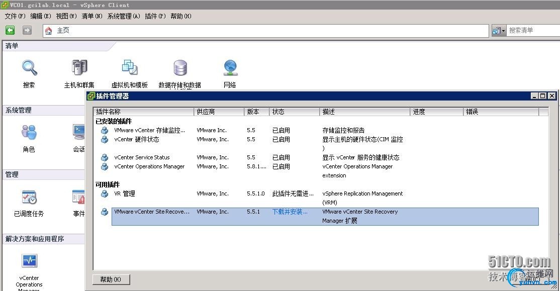The image size is (560, 291).
Task: Open the 网络 networking globe icon
Action: pos(230,67)
